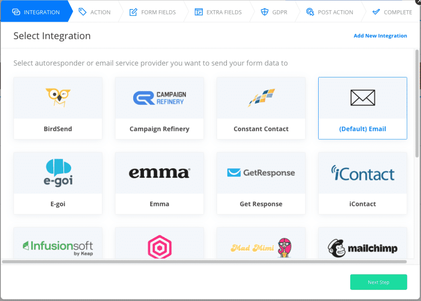The image size is (421, 301).
Task: Click the GDPR shield icon
Action: tap(265, 12)
